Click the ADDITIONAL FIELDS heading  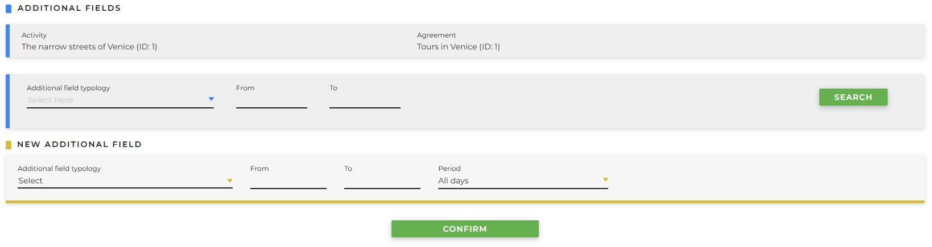[69, 9]
